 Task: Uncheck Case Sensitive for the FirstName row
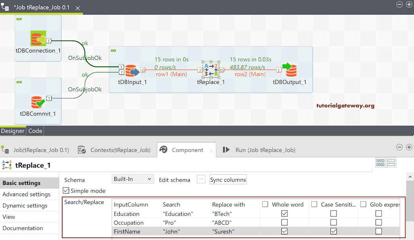333,231
